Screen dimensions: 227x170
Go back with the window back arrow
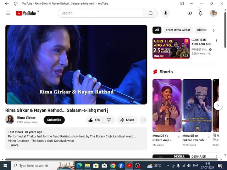(x=7, y=4)
